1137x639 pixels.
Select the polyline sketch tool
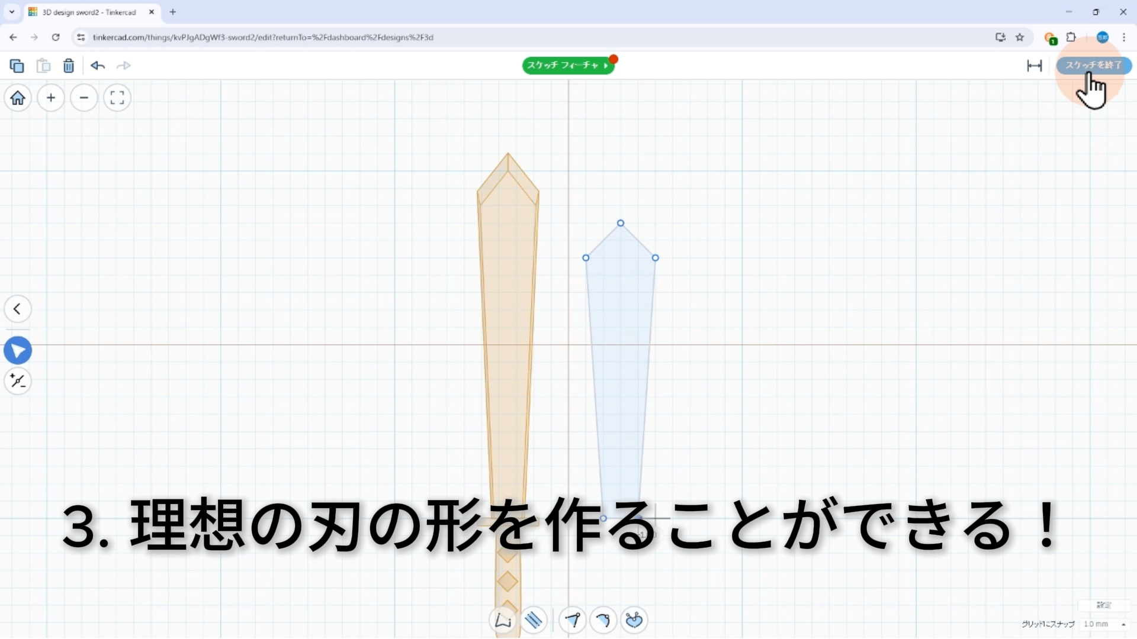[503, 620]
